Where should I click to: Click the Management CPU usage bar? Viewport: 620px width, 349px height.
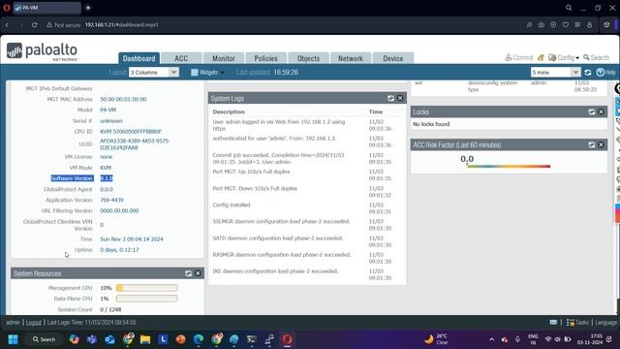coord(146,288)
